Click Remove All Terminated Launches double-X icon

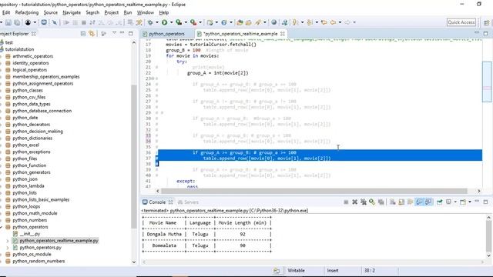364,202
